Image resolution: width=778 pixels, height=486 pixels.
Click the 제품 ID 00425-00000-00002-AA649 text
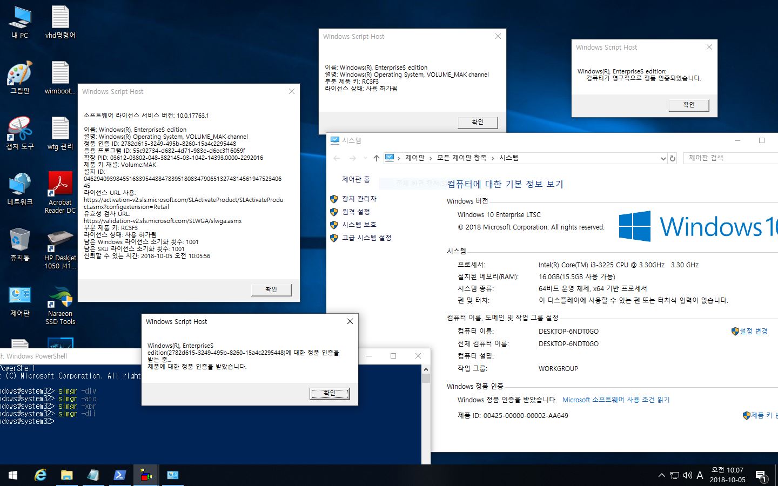tap(513, 416)
